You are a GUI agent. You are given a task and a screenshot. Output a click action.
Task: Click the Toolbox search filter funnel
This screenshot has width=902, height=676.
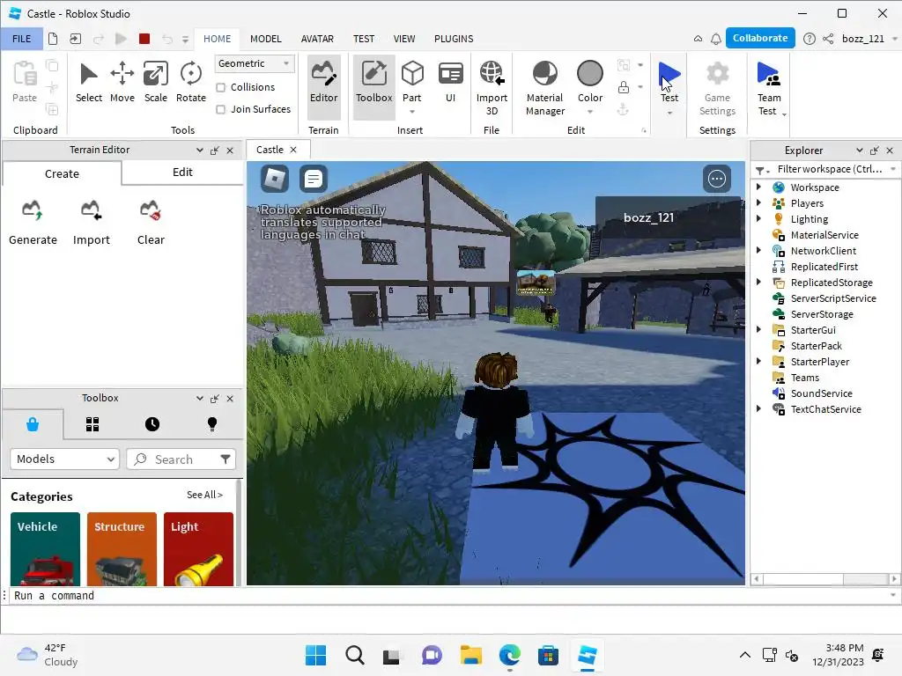click(x=225, y=459)
